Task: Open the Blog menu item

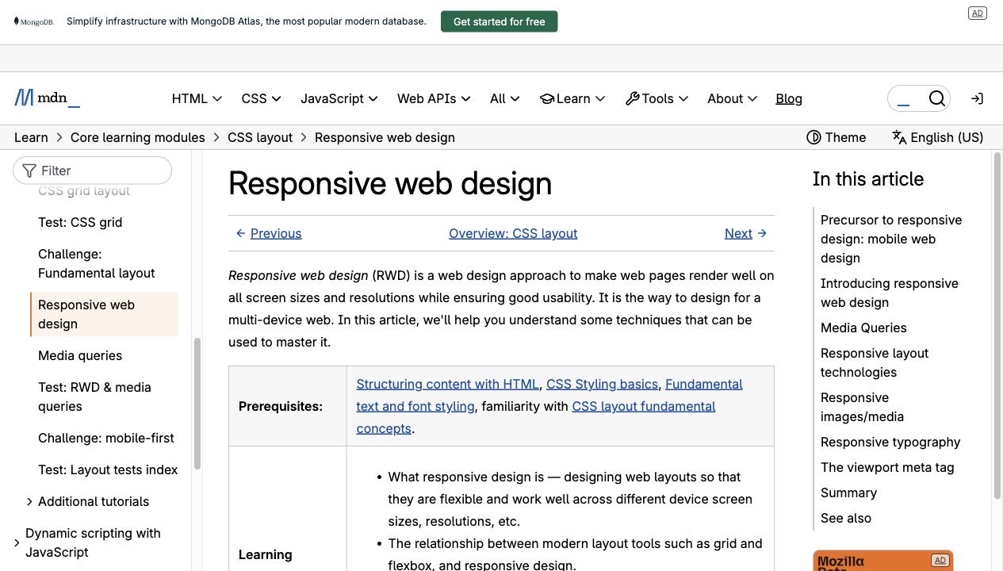Action: 789,98
